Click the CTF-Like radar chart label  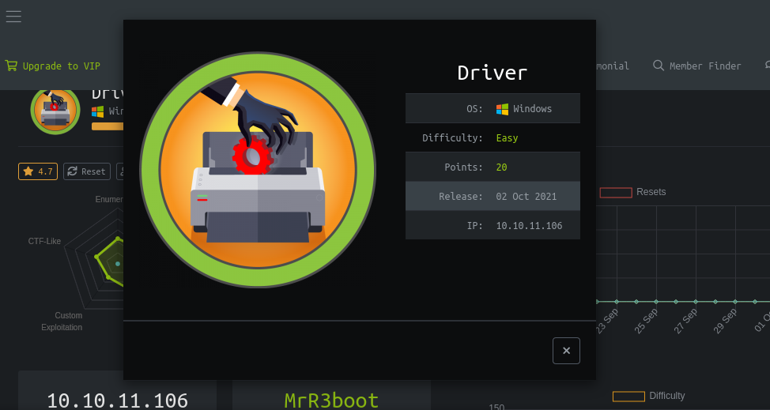coord(44,241)
